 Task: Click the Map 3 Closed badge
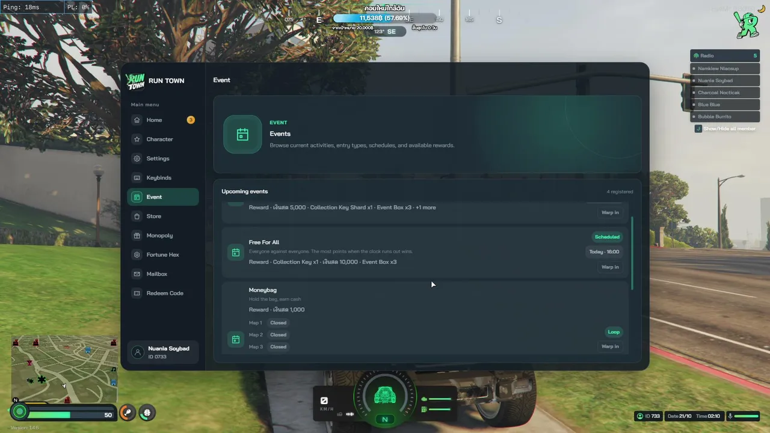click(279, 347)
